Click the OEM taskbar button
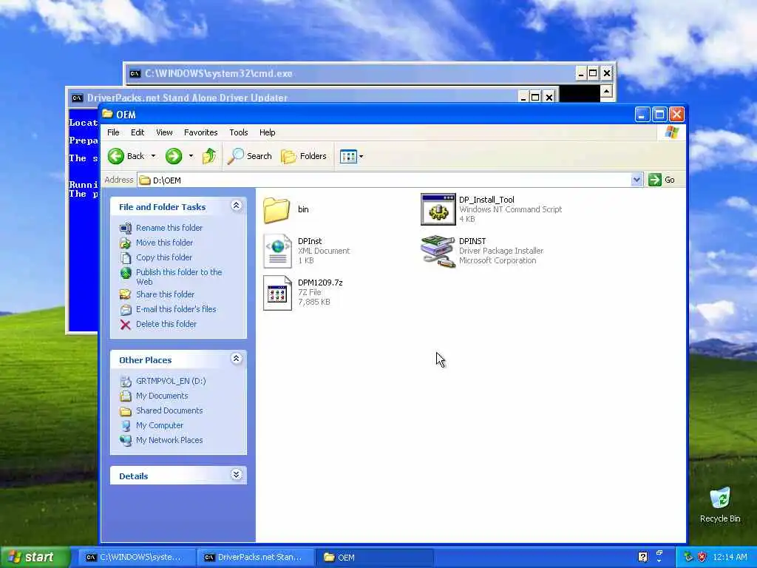 pos(375,558)
